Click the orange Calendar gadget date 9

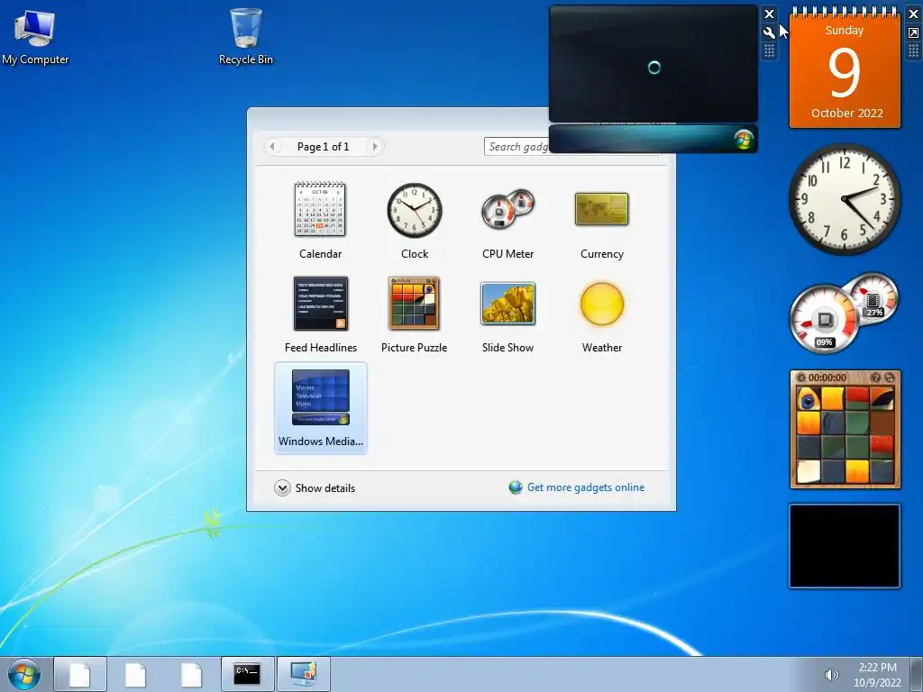tap(844, 73)
